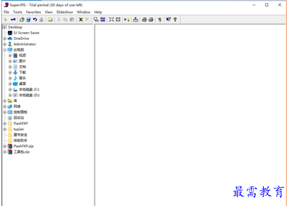Maximize the SuperJPG window
This screenshot has height=206, width=288.
pos(267,5)
